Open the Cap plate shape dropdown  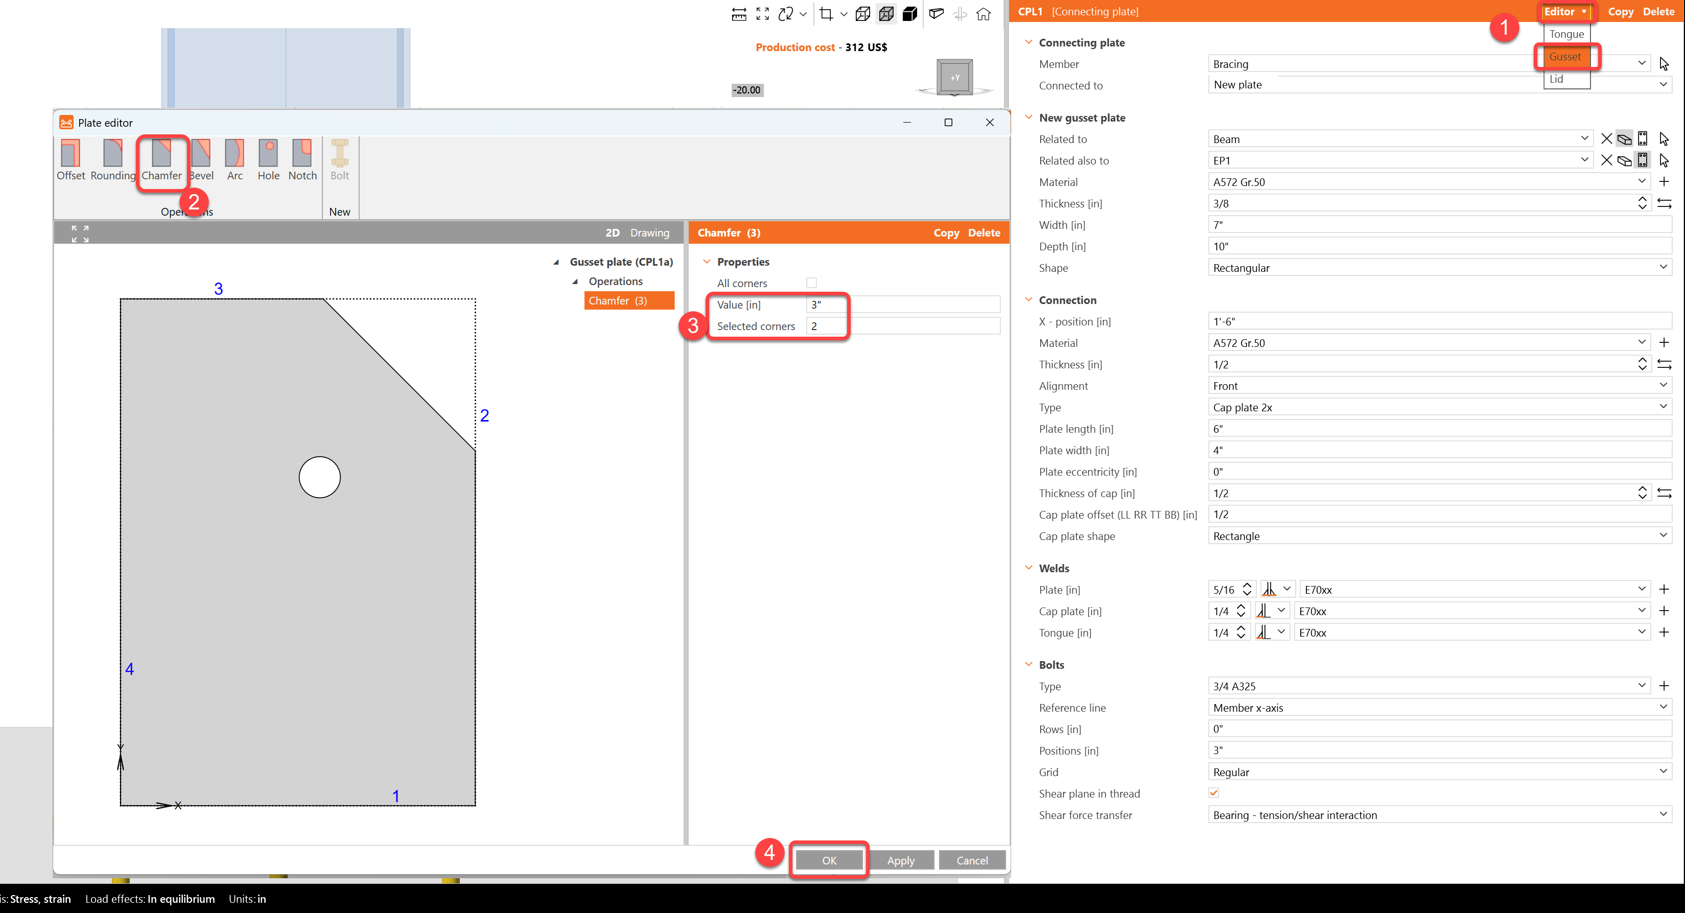click(x=1664, y=535)
